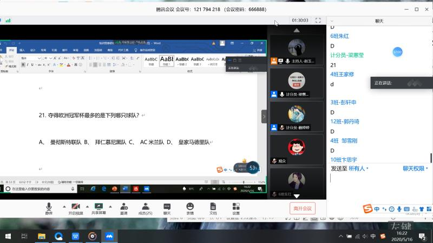Expand the audio options arrow beside mute

pyautogui.click(x=64, y=206)
